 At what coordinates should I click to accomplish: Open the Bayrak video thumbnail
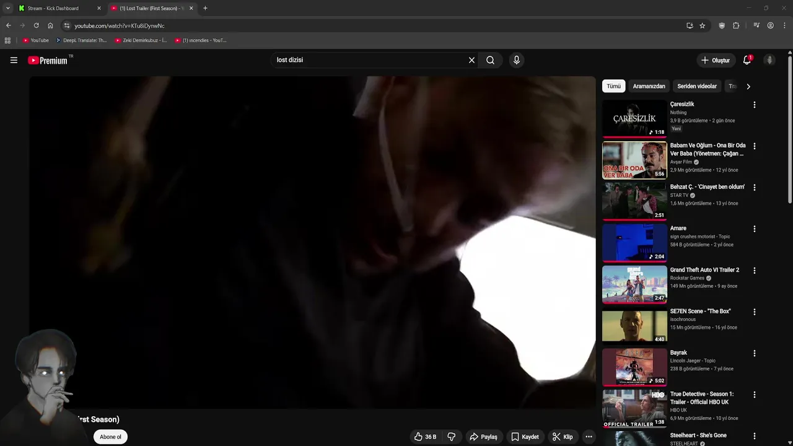634,367
